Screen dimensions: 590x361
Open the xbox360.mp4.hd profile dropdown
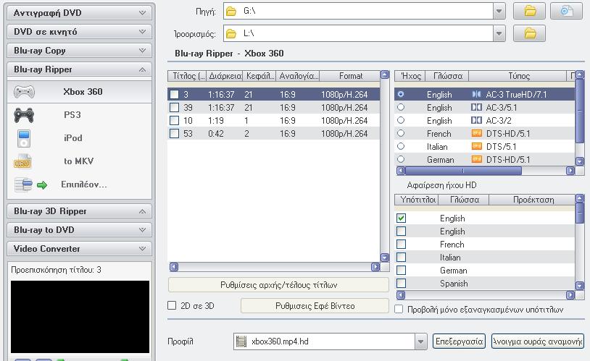coord(420,341)
